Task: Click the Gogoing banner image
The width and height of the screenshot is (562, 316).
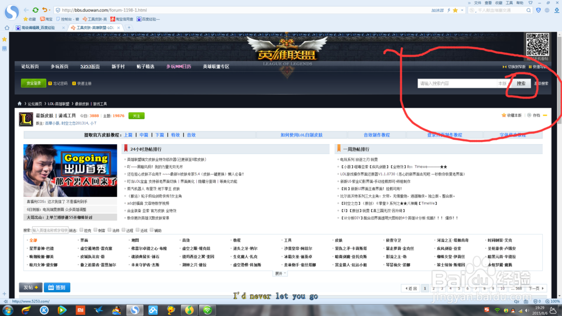Action: click(70, 170)
